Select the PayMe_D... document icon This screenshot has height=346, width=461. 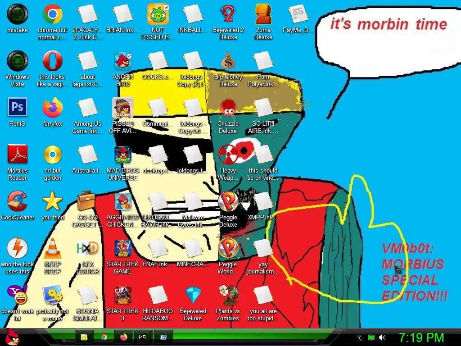point(298,14)
